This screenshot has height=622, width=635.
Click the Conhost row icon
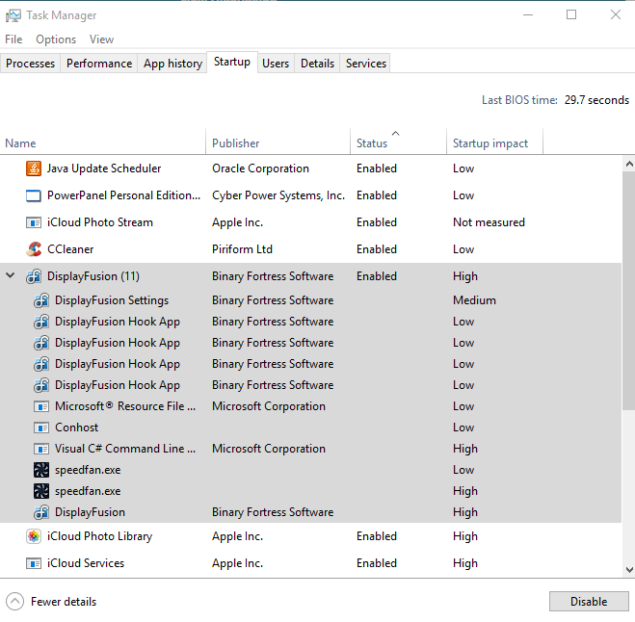pos(41,428)
